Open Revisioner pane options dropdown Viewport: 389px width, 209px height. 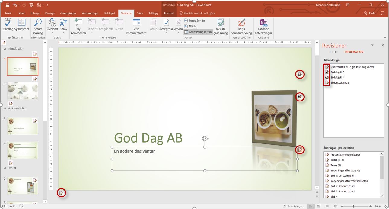tap(372, 45)
